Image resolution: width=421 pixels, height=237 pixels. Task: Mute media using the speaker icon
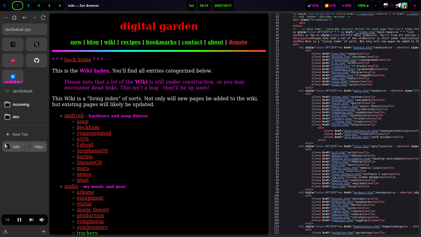point(42,220)
